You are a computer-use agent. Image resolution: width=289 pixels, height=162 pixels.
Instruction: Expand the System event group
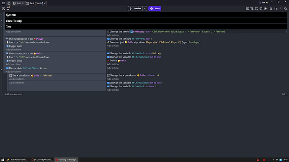point(2,15)
